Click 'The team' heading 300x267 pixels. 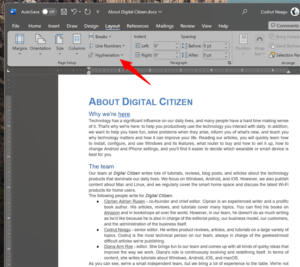[101, 167]
